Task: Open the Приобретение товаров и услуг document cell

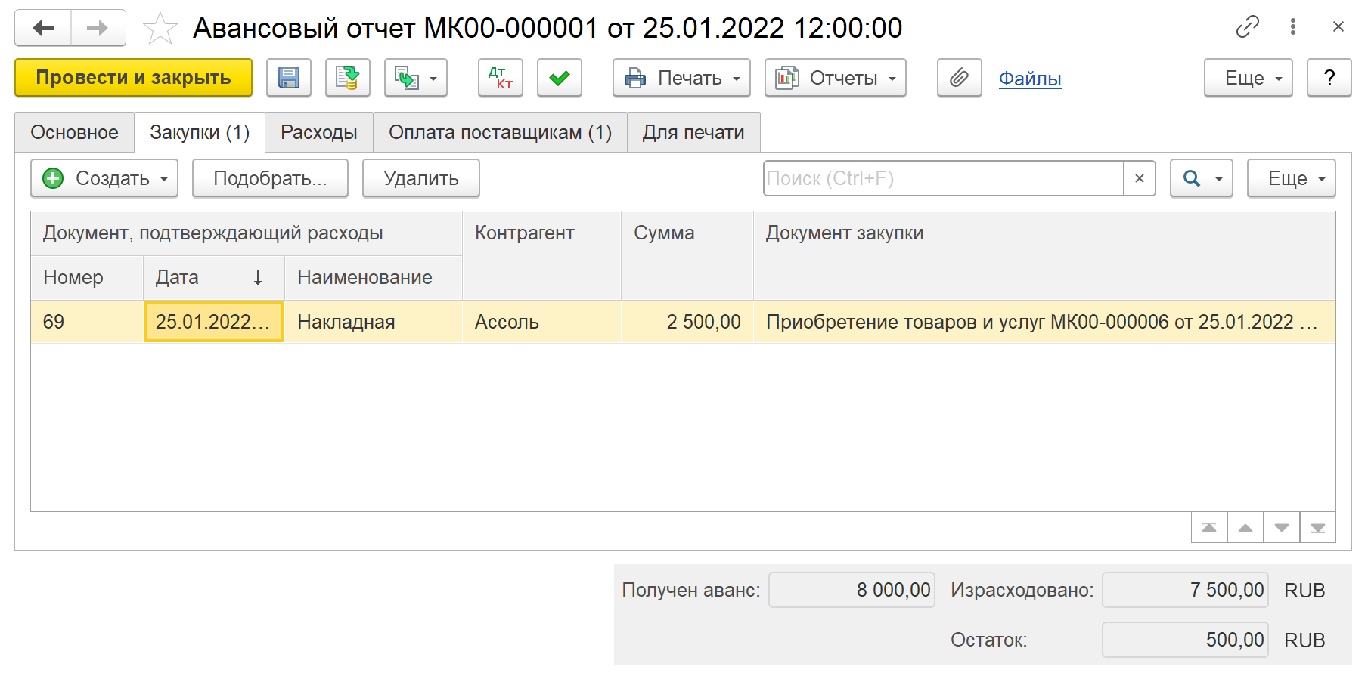Action: coord(1044,322)
